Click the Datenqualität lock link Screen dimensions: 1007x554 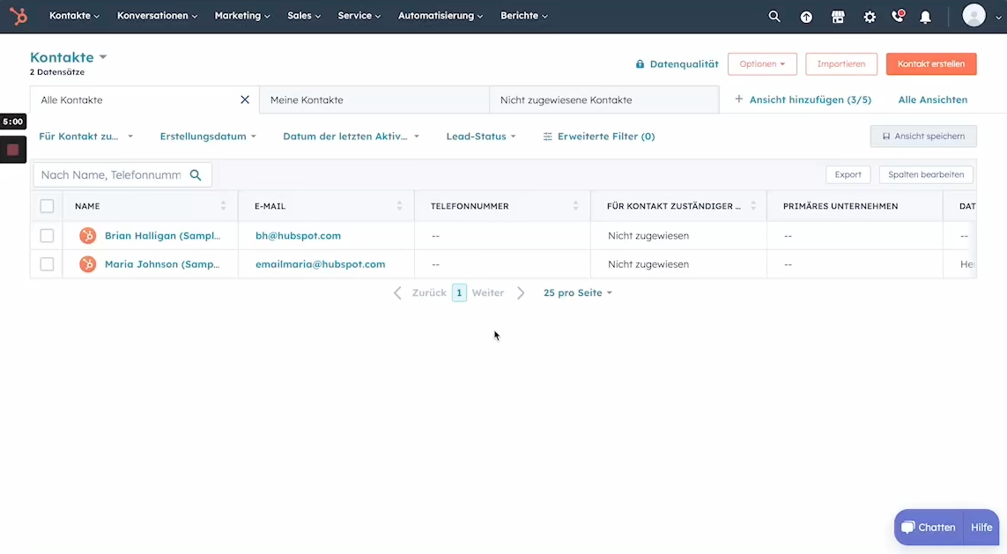(x=677, y=64)
